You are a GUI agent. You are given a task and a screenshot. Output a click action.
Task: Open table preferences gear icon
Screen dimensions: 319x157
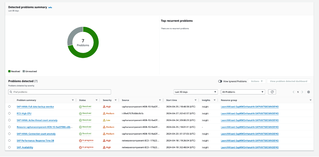coord(308,92)
